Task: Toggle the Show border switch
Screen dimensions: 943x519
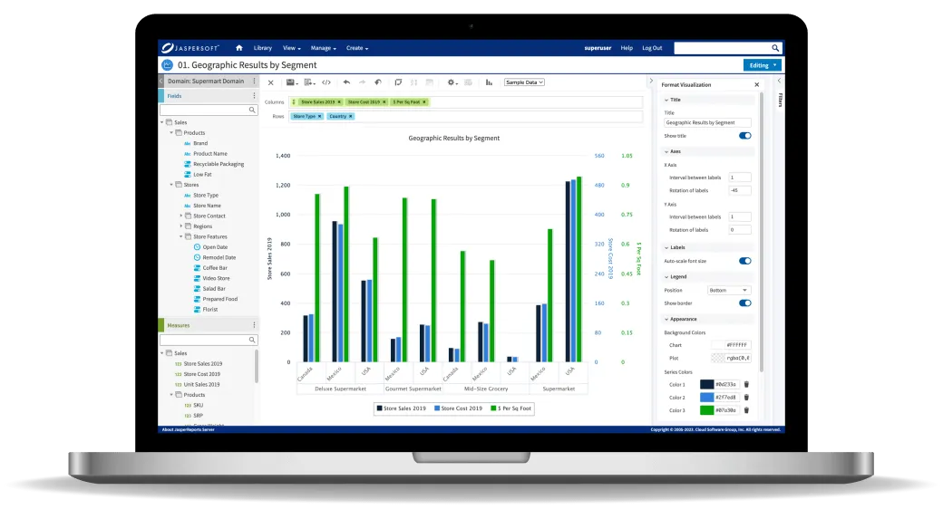Action: point(745,303)
